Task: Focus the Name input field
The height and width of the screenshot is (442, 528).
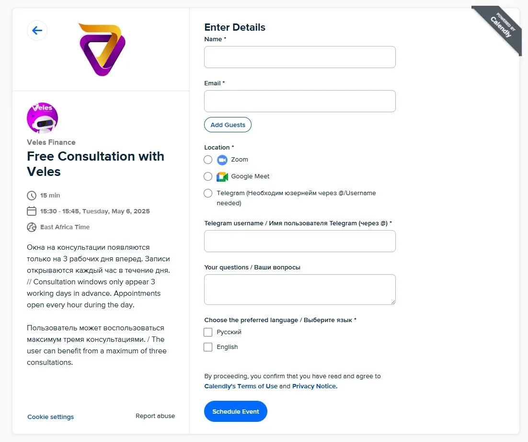Action: pyautogui.click(x=299, y=57)
